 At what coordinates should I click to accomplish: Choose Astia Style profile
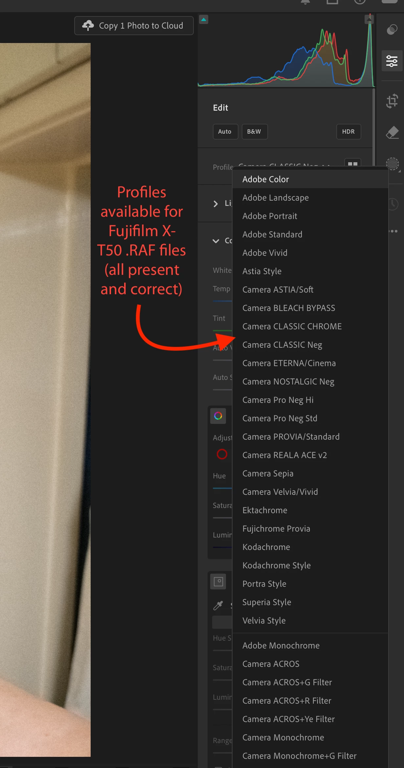coord(310,271)
